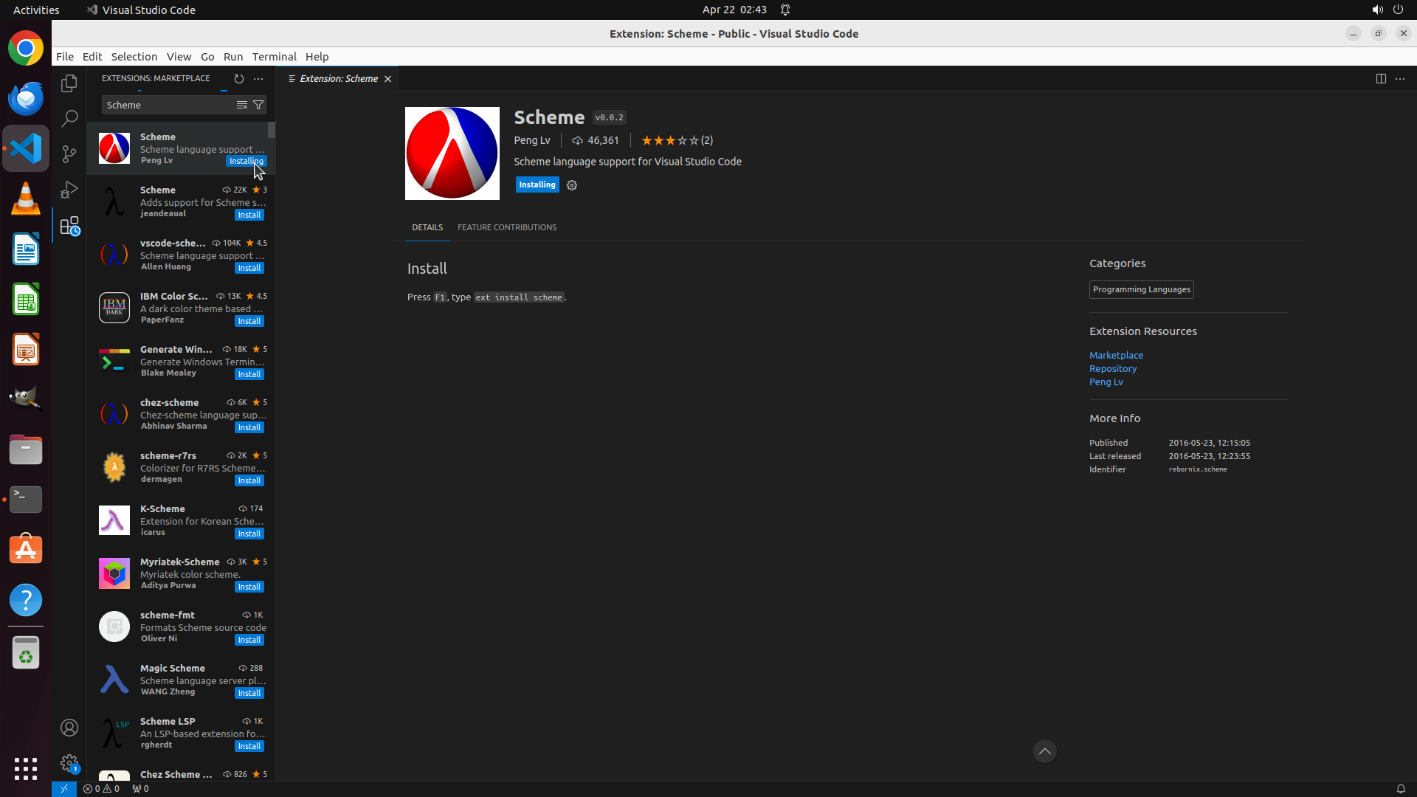Open the Manage settings gear menu

[69, 763]
